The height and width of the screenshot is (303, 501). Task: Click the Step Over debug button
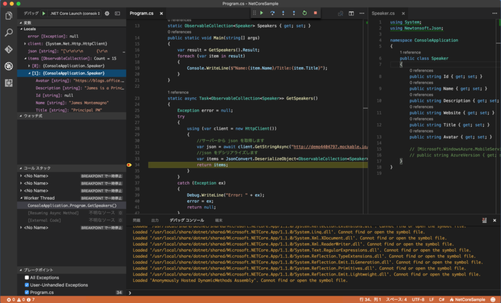[x=272, y=13]
